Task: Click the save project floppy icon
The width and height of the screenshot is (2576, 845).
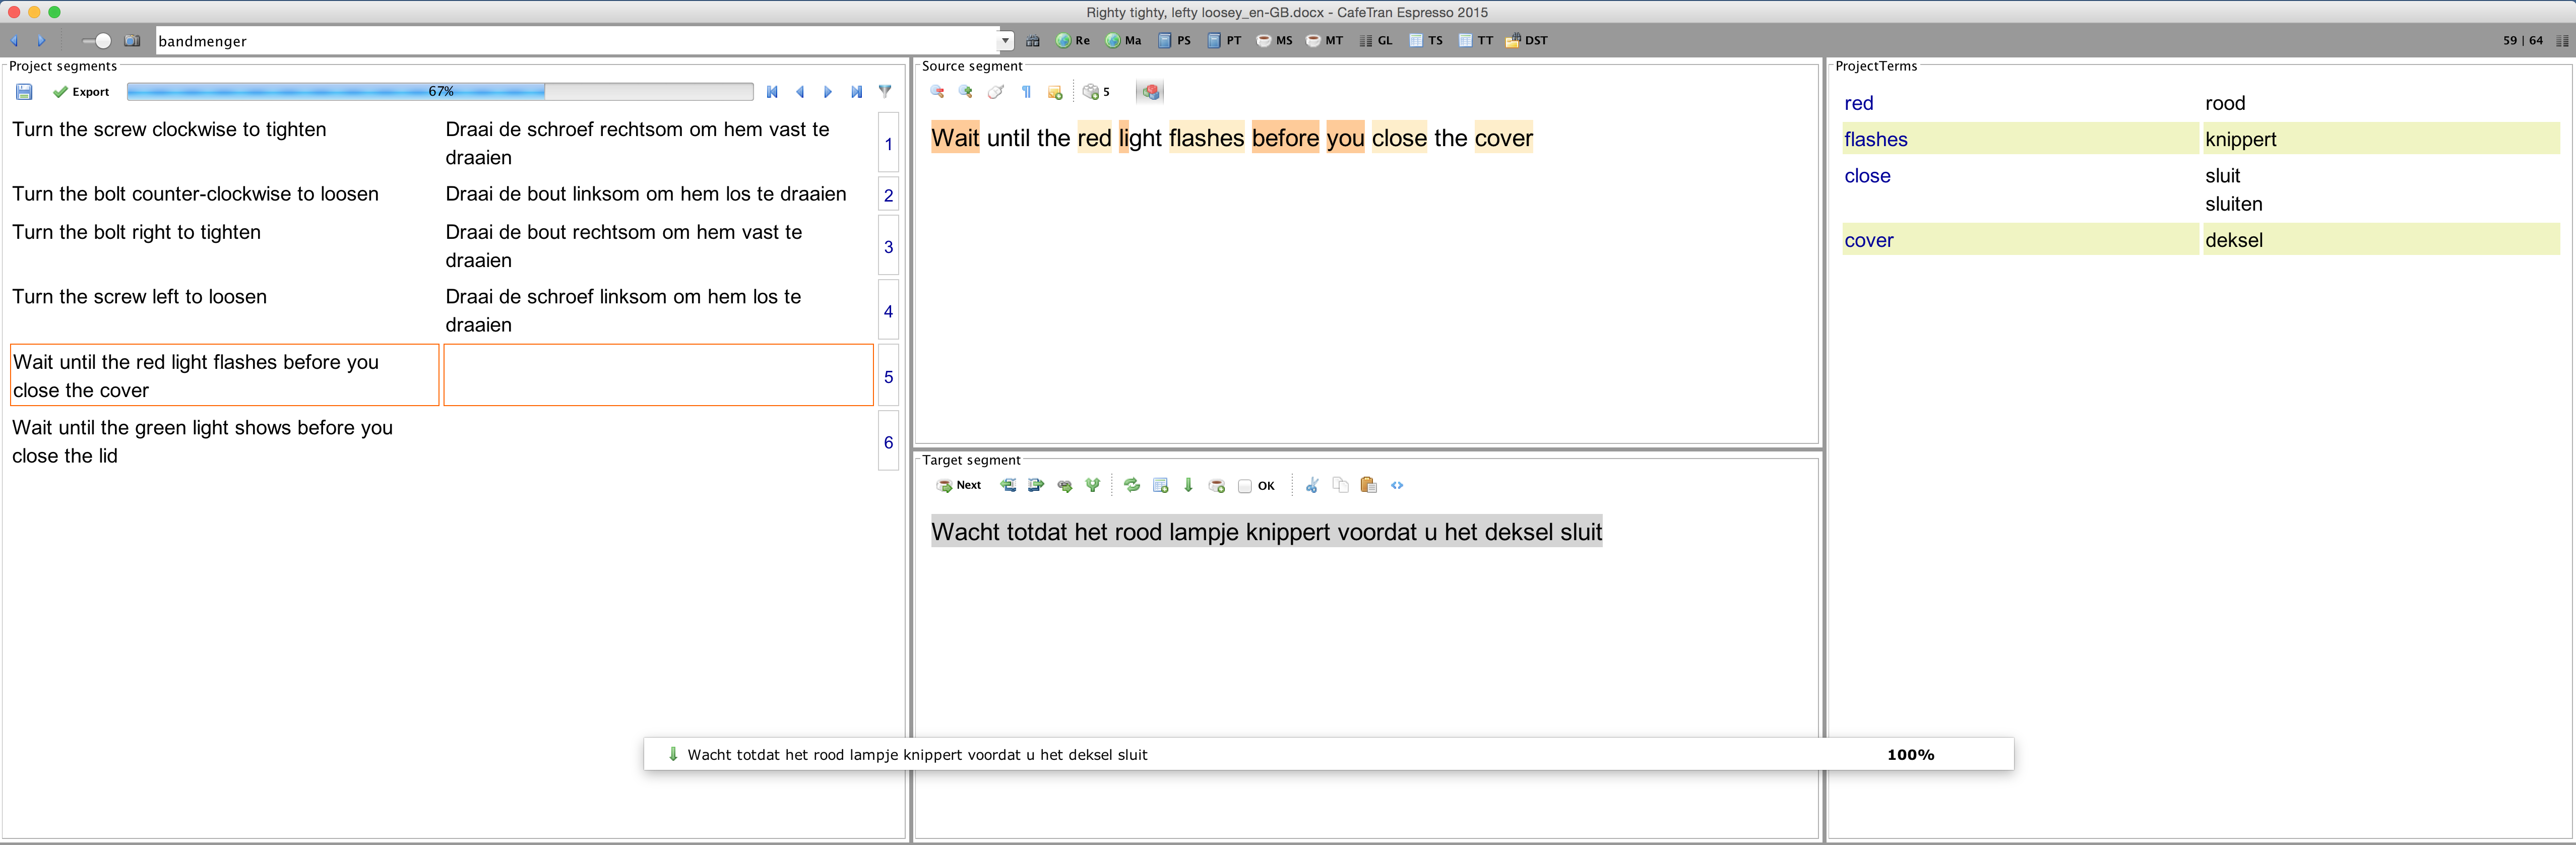Action: tap(24, 92)
